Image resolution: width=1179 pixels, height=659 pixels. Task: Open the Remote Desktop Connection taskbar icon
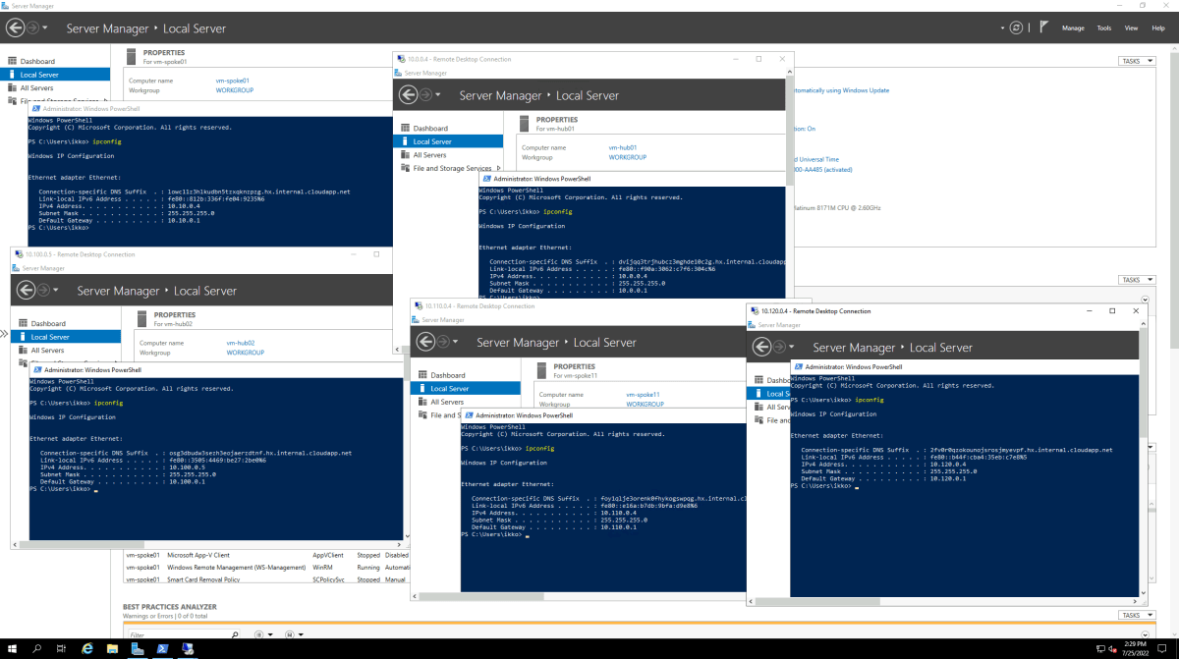coord(187,648)
